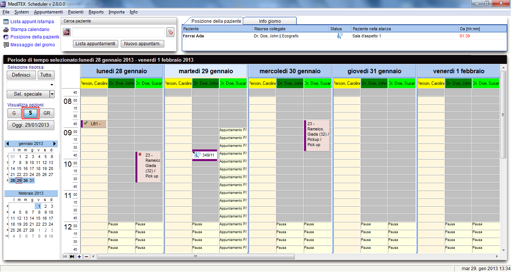Go to next month in gennaio 2013 calendar
Screen dimensions: 511x272
pos(55,143)
